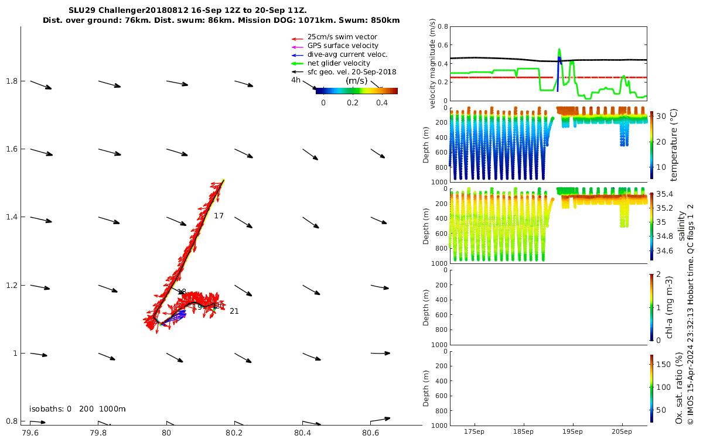Click latitude tick "1.4" on map axis
The height and width of the screenshot is (439, 703).
point(11,217)
